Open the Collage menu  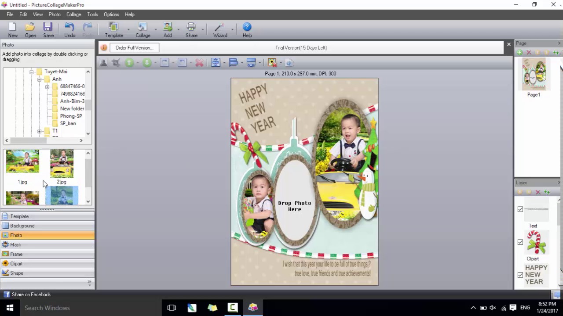point(73,14)
